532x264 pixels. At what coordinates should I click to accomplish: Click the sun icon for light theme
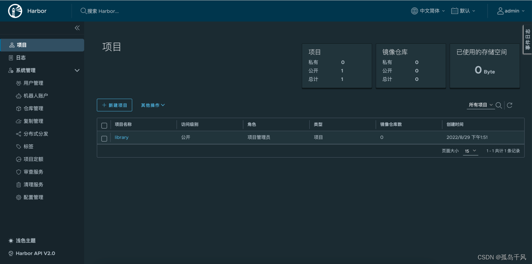point(11,241)
